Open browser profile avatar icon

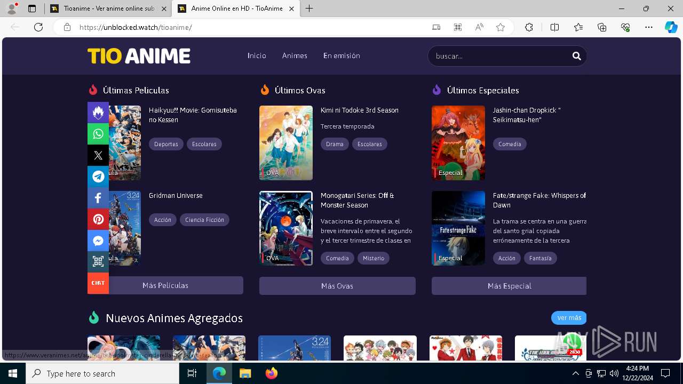(12, 9)
